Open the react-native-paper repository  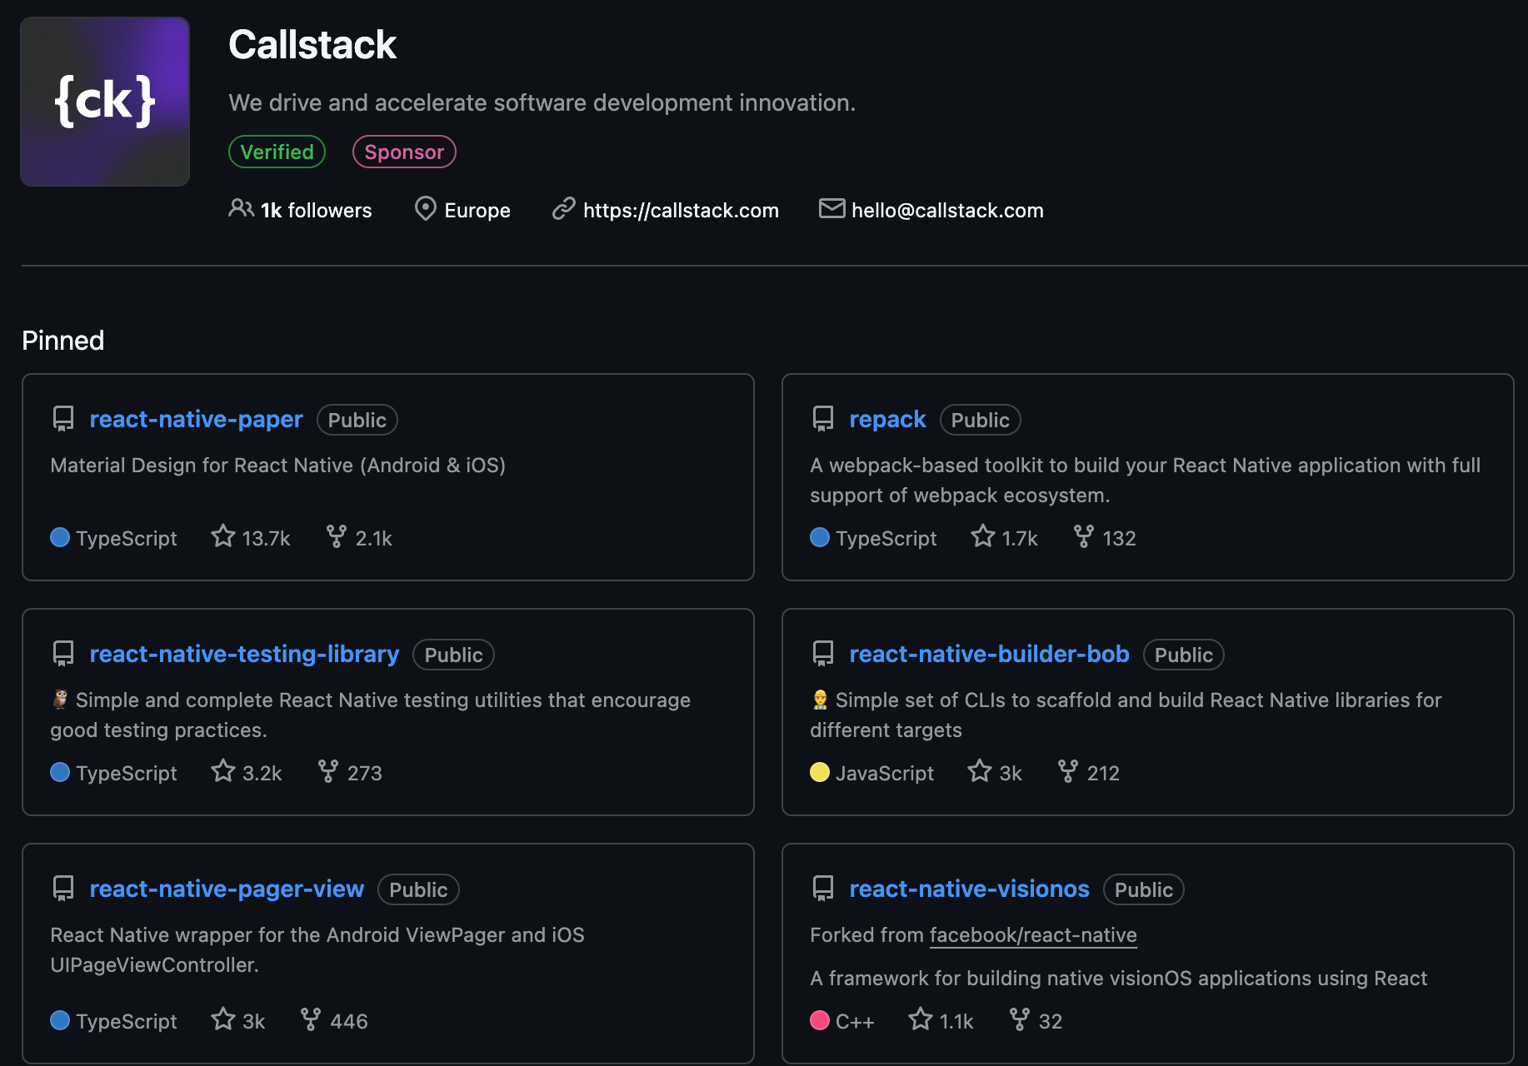pos(196,419)
